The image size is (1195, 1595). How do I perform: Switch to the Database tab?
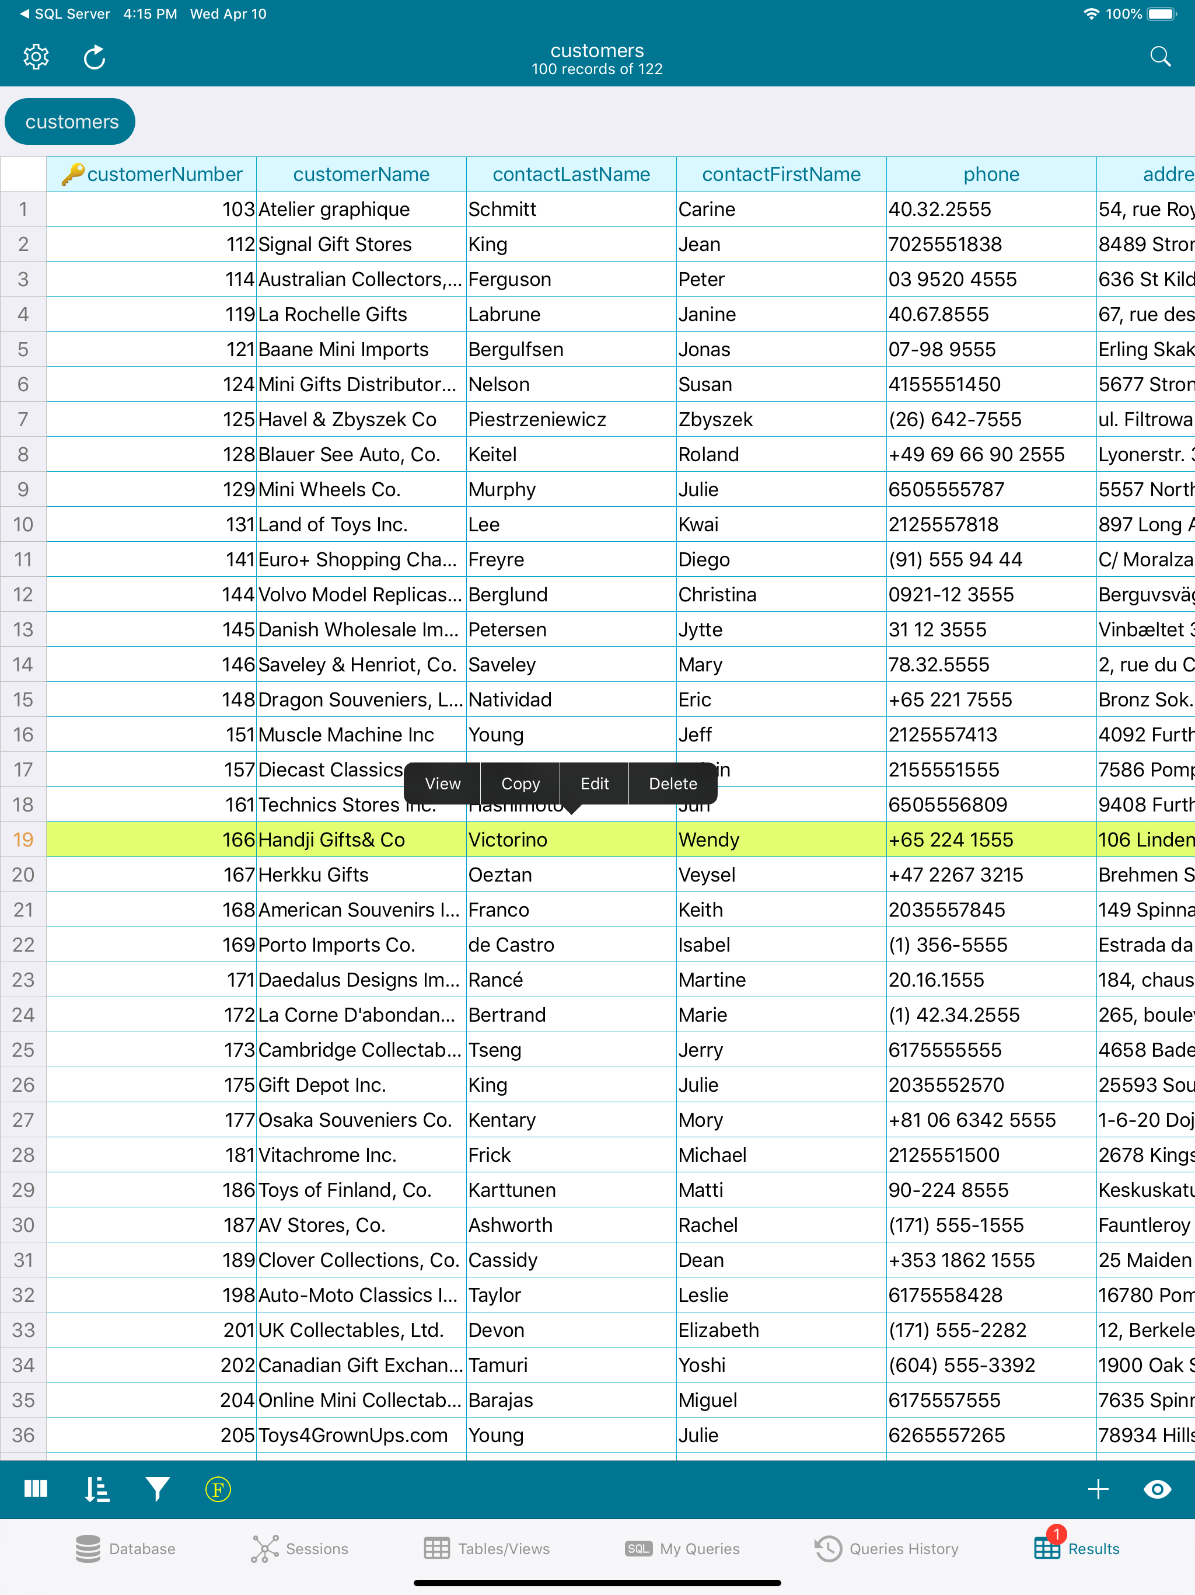pos(127,1548)
